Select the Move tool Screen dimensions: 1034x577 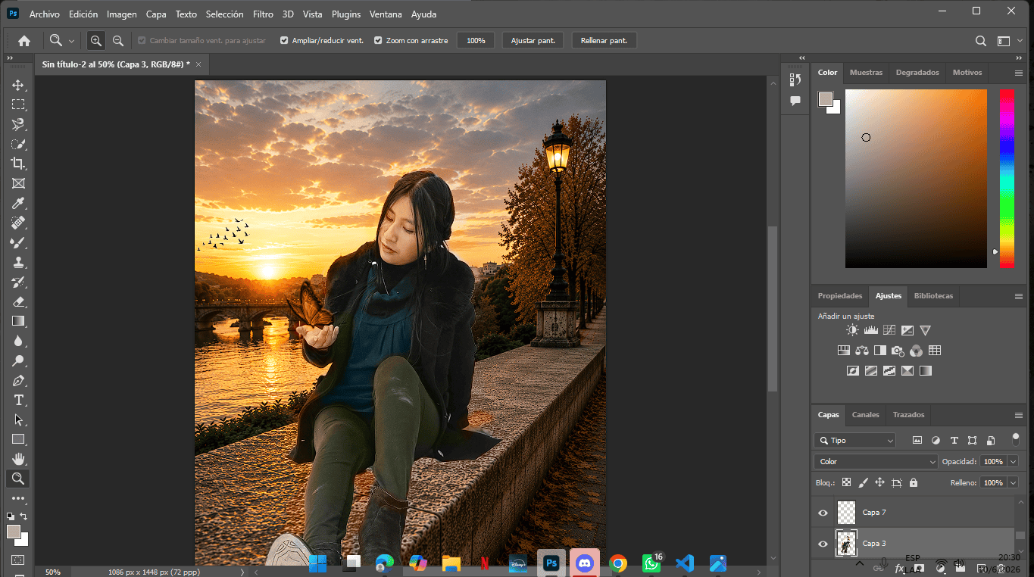(18, 85)
